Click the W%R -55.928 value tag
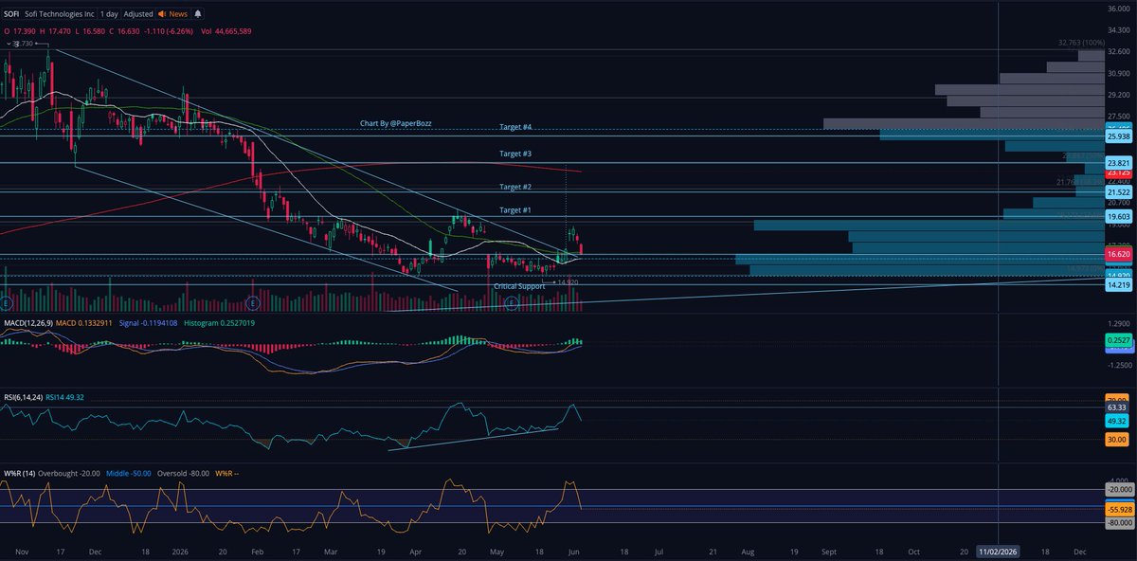 tap(1119, 509)
